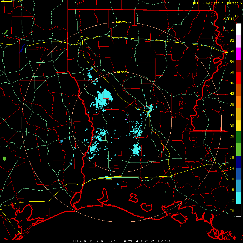This screenshot has height=243, width=243.
Task: Click the orange 42 kft legend swatch
Action: click(238, 102)
